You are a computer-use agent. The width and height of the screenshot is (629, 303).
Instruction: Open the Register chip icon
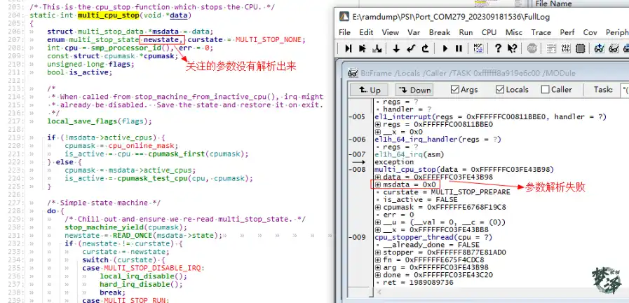pos(580,48)
